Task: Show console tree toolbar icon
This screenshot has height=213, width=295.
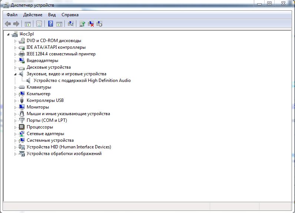Action: coord(28,24)
